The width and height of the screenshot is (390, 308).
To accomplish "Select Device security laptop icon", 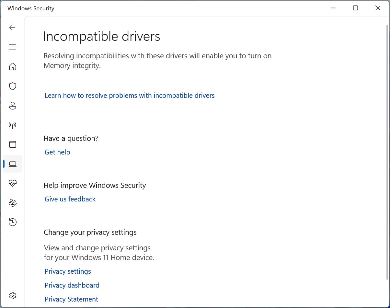I will 13,164.
